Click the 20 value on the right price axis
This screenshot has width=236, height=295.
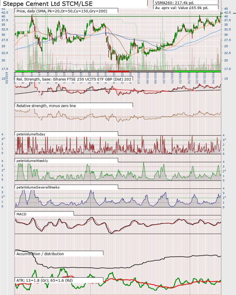pos(226,60)
